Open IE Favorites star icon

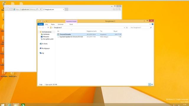[117, 9]
